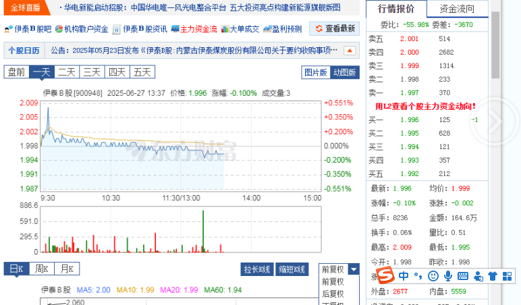The image size is (521, 305).
Task: Click 最高 value 2.009
Action: (x=402, y=248)
